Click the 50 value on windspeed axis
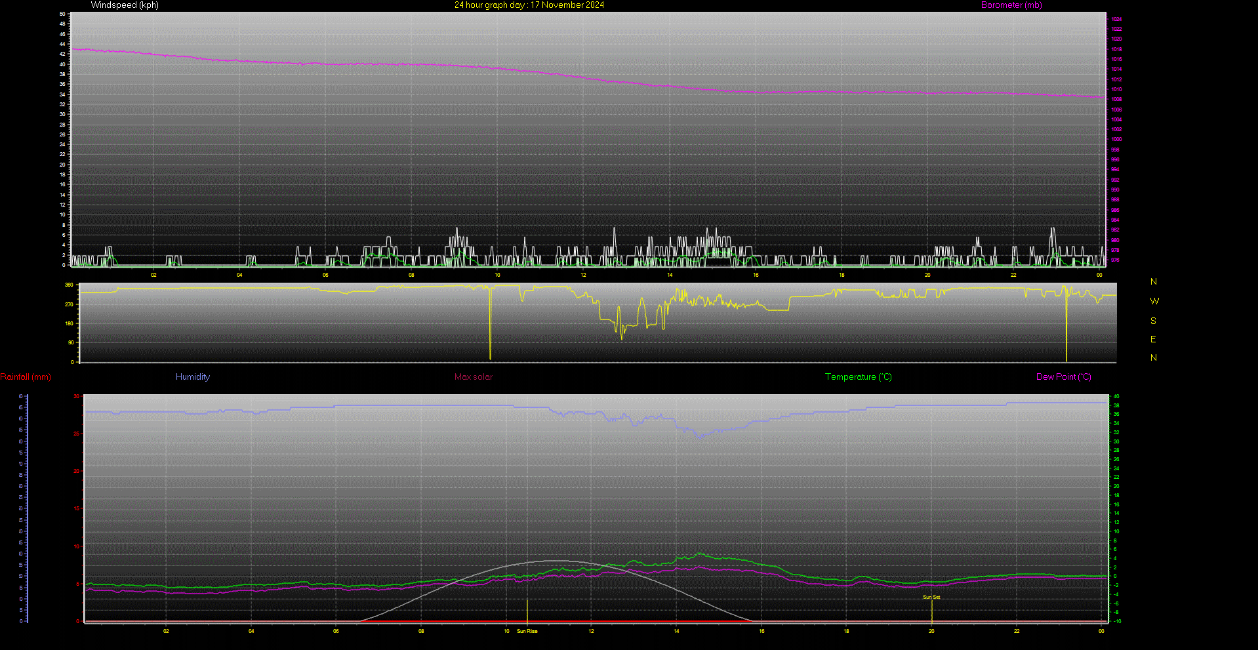Viewport: 1258px width, 650px height. click(x=62, y=14)
